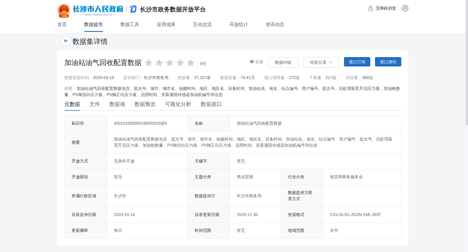Click the 0分 rating score text

point(203,64)
